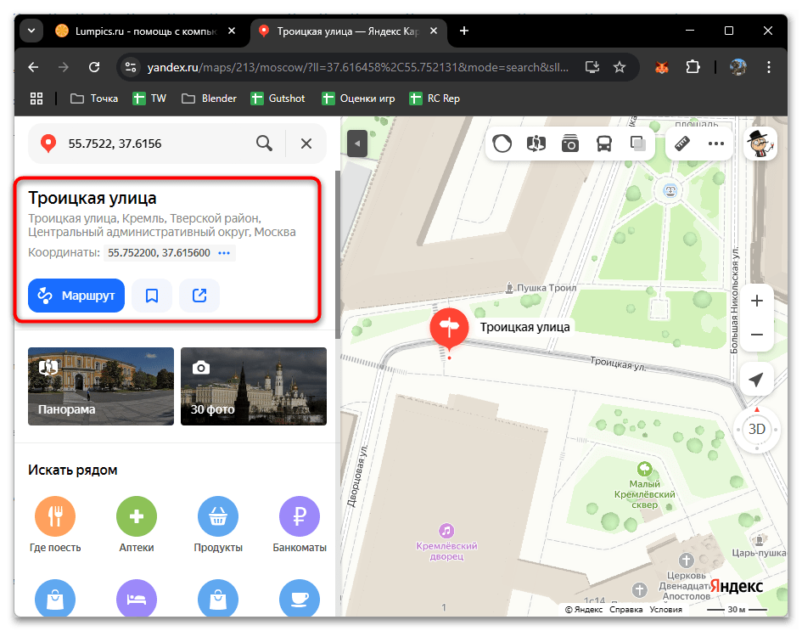Install the app via address bar icon
Image resolution: width=802 pixels, height=631 pixels.
592,67
